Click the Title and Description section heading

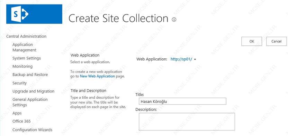pos(88,90)
